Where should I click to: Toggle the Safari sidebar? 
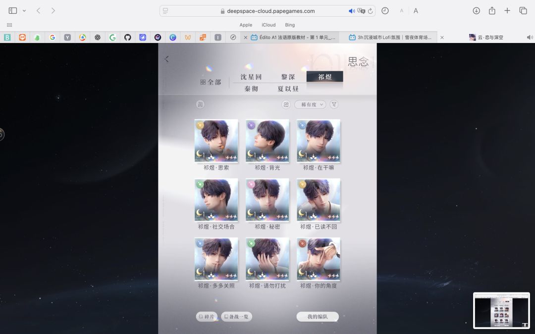(x=12, y=11)
